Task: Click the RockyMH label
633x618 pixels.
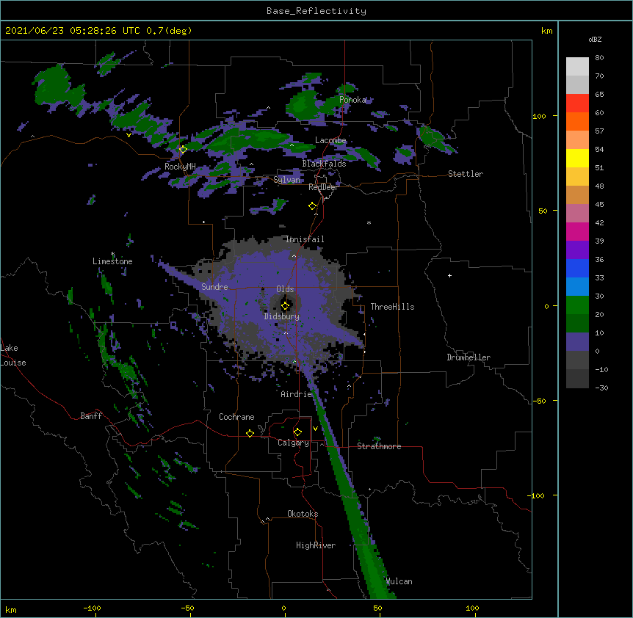Action: coord(180,167)
